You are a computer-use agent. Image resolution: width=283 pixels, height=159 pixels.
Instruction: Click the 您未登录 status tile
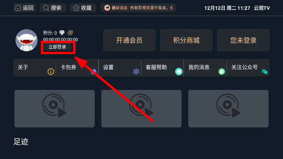pos(243,40)
